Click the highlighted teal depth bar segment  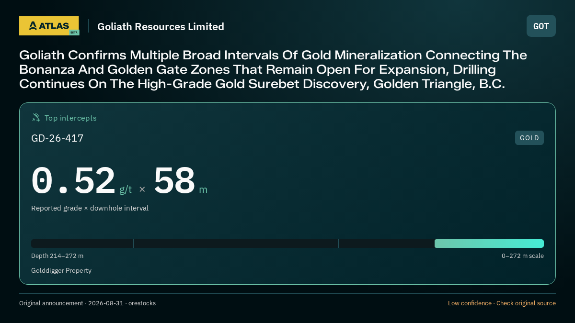pos(489,244)
